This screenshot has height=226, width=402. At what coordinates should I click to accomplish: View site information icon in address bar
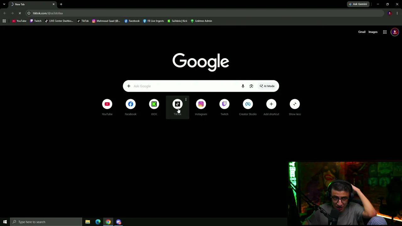[x=29, y=13]
